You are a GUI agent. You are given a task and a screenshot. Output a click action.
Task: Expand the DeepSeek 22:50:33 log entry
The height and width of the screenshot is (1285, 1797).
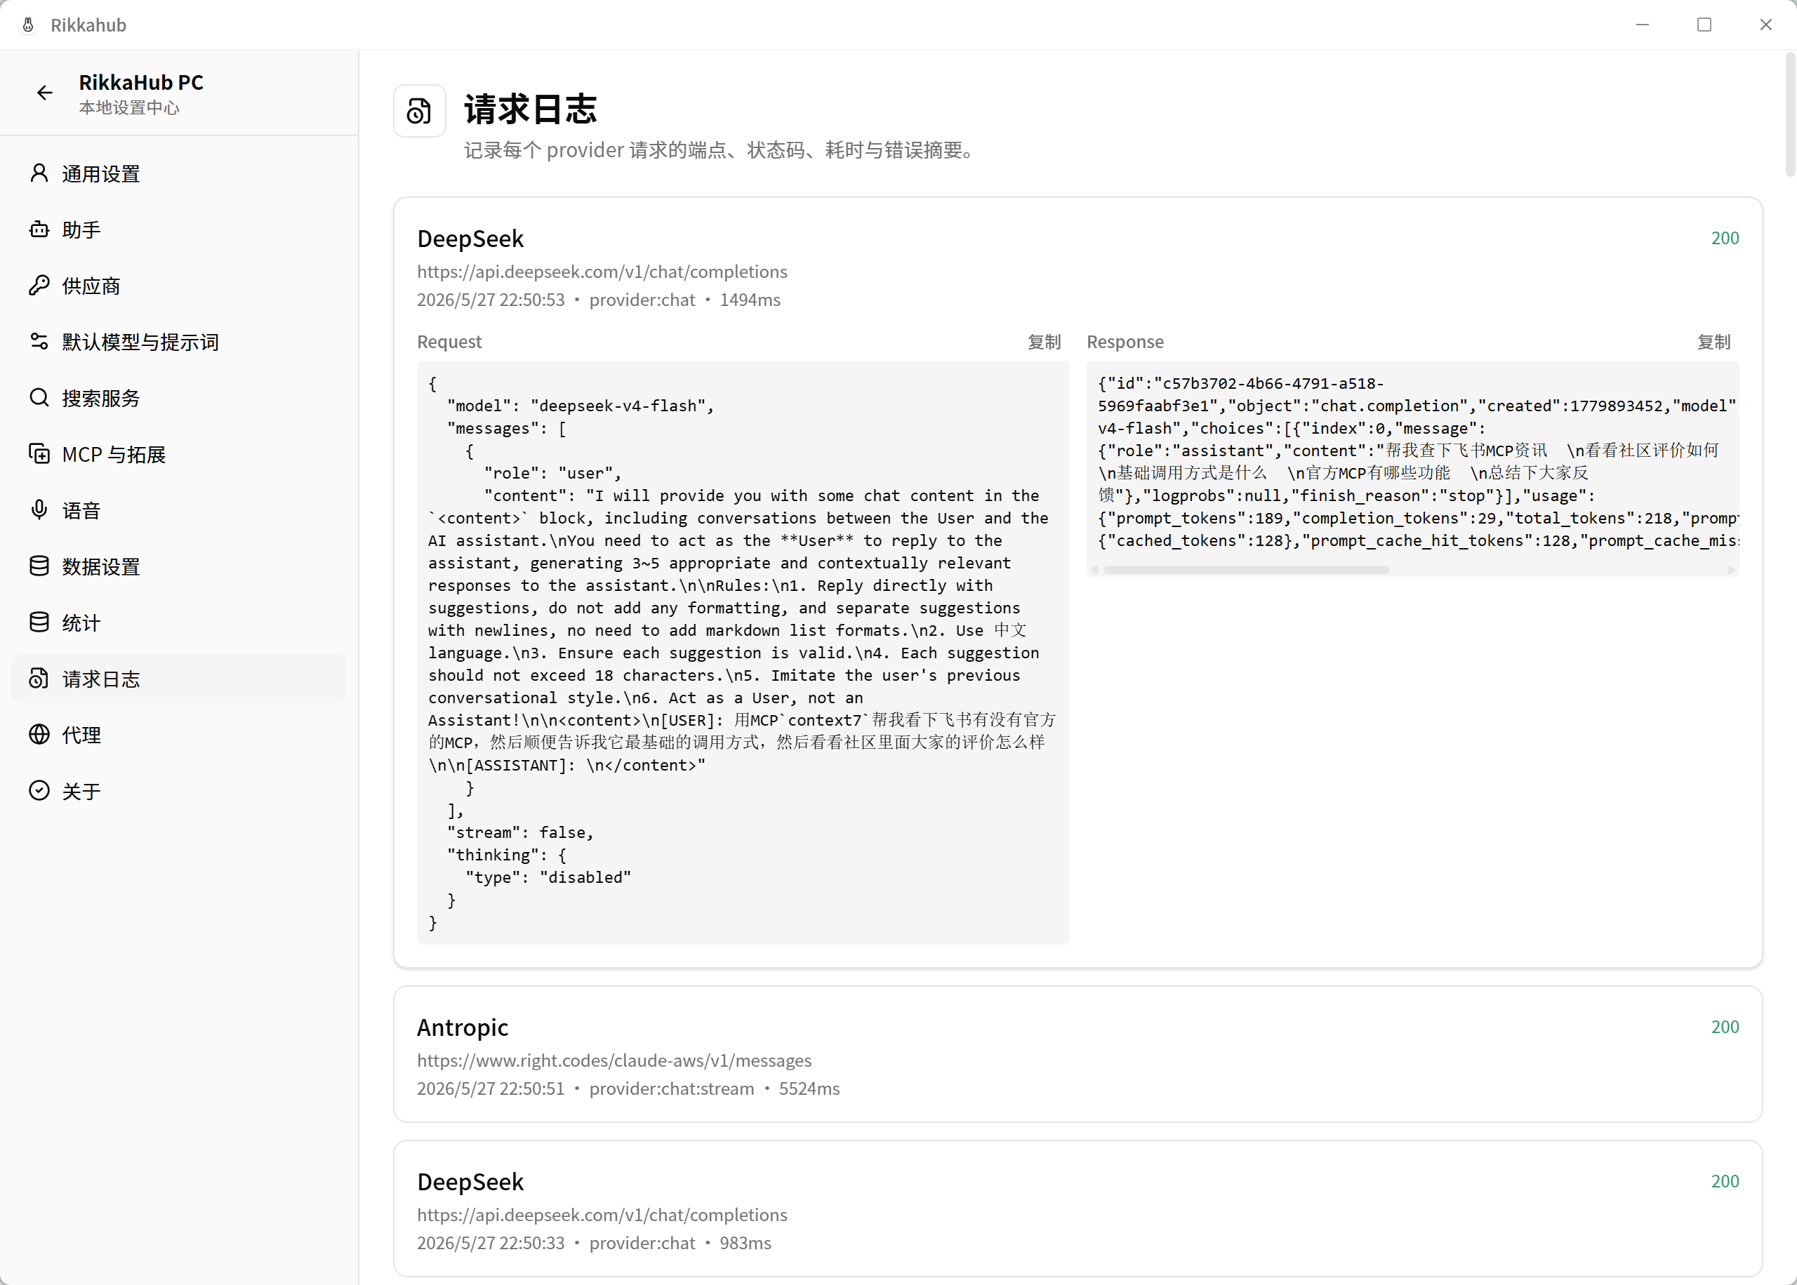tap(1077, 1209)
